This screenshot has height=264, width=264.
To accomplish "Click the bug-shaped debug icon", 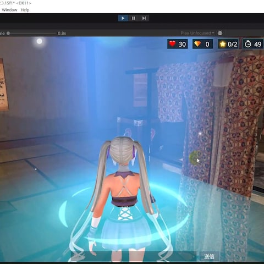I will coord(220,33).
